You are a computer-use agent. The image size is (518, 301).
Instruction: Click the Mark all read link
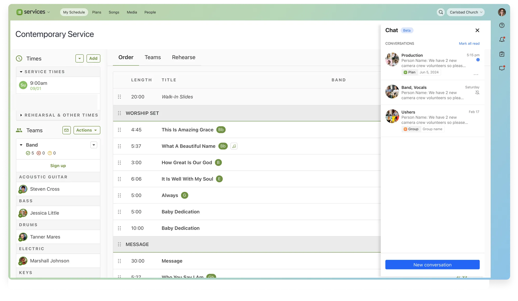(x=469, y=43)
